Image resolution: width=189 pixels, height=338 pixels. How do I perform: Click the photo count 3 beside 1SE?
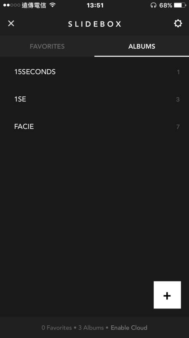pyautogui.click(x=178, y=99)
